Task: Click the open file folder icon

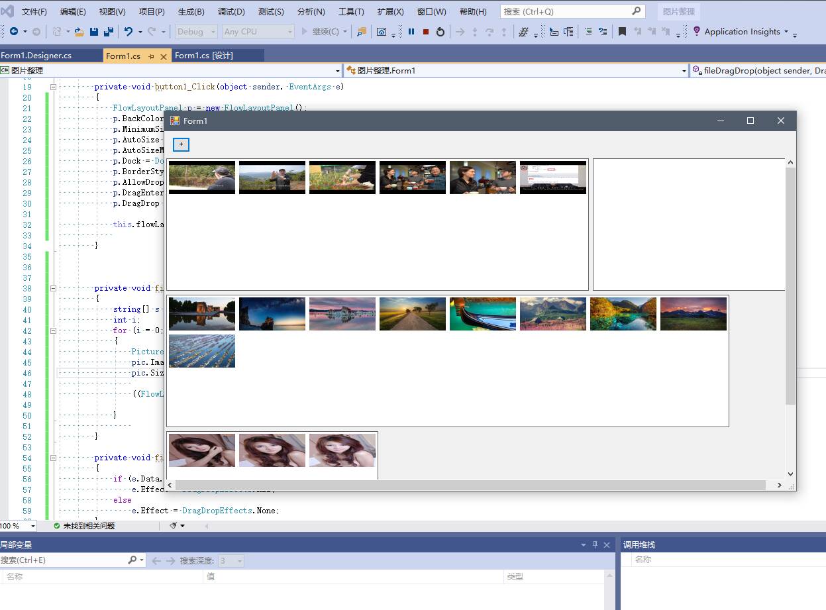Action: [79, 31]
